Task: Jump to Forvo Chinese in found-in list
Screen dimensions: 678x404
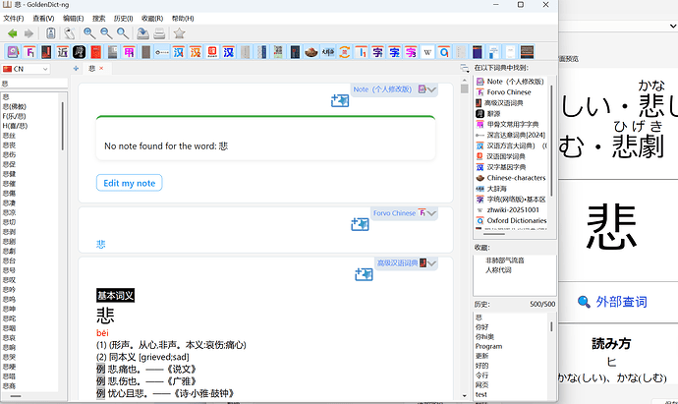Action: pos(509,92)
